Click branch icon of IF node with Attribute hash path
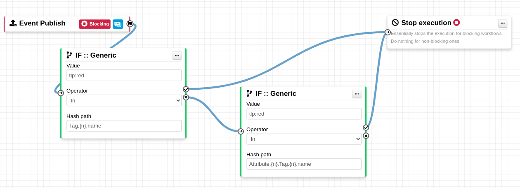 249,93
